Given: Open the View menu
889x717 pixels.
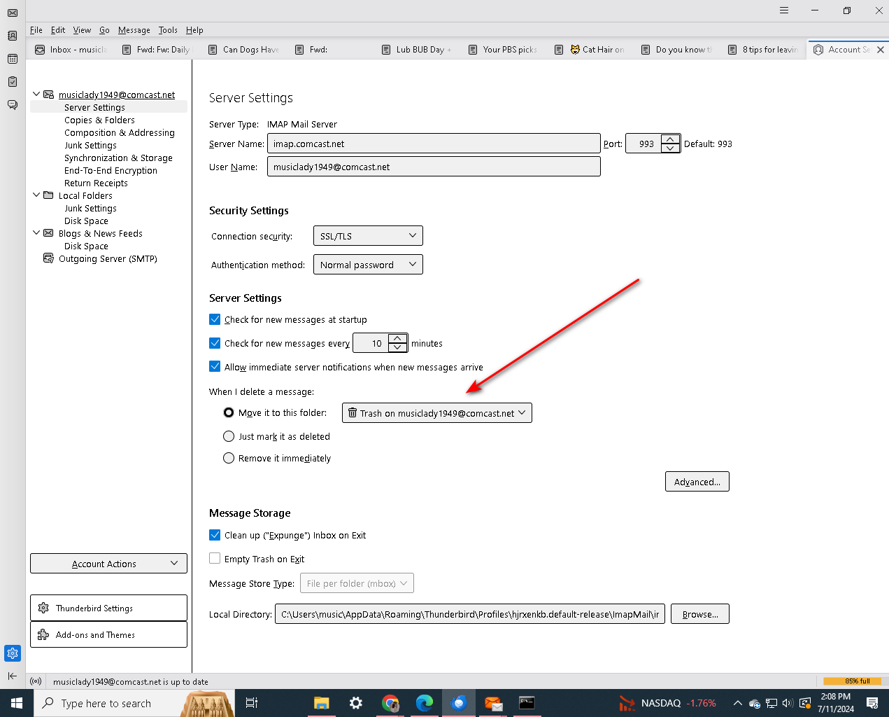Looking at the screenshot, I should [x=82, y=30].
